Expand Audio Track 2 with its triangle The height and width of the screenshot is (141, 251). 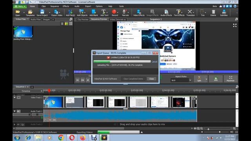pos(14,124)
